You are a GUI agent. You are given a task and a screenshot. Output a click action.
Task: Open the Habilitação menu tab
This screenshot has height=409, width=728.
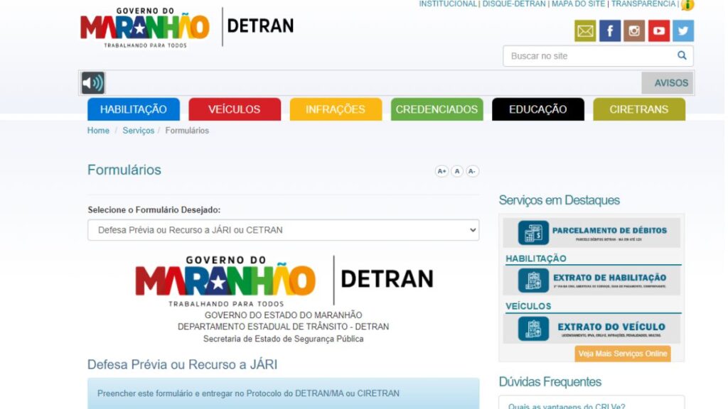click(134, 109)
